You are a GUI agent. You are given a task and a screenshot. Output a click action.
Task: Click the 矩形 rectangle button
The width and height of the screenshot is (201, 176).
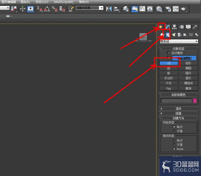[x=188, y=63]
